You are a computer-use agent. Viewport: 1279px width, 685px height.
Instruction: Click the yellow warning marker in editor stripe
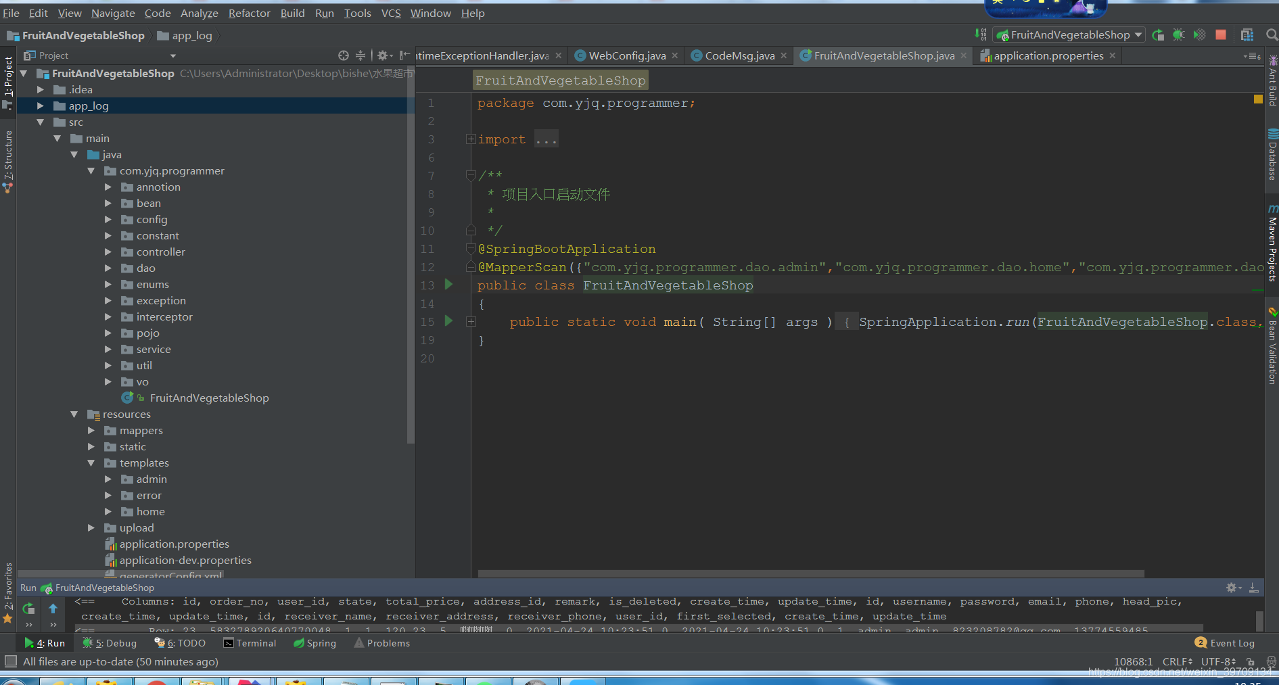click(x=1258, y=99)
